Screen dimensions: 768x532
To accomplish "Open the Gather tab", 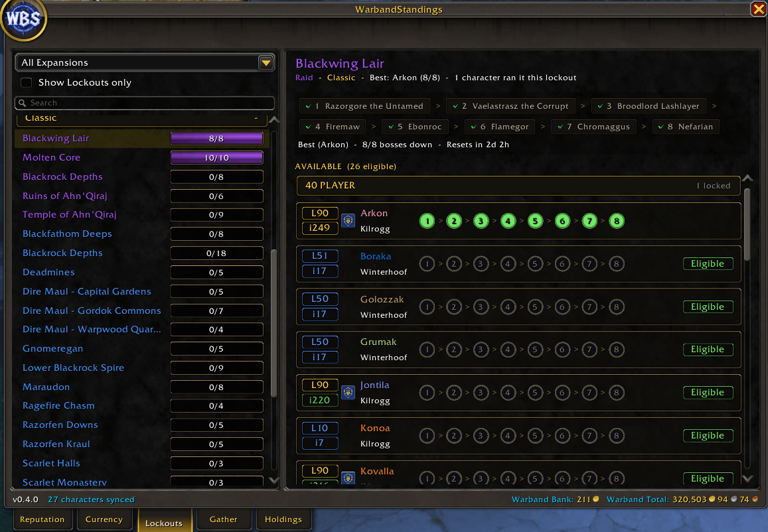I will (223, 519).
